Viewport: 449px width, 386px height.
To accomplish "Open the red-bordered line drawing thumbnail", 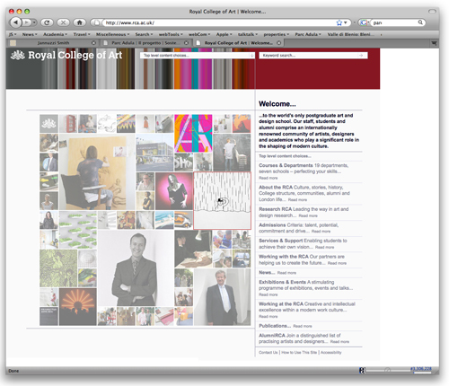I will pos(222,201).
